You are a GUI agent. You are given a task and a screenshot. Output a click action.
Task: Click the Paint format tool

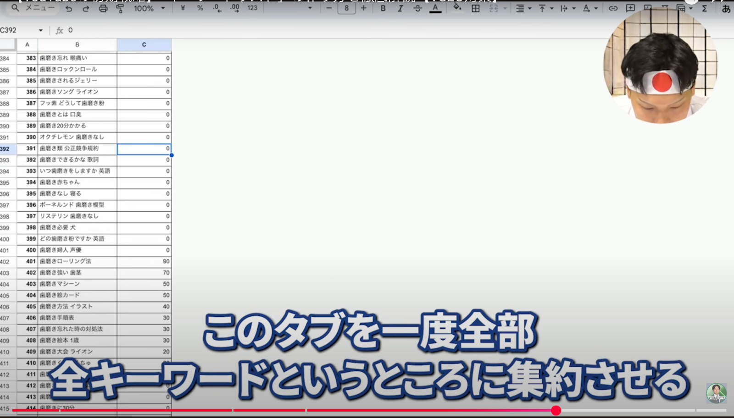point(120,8)
